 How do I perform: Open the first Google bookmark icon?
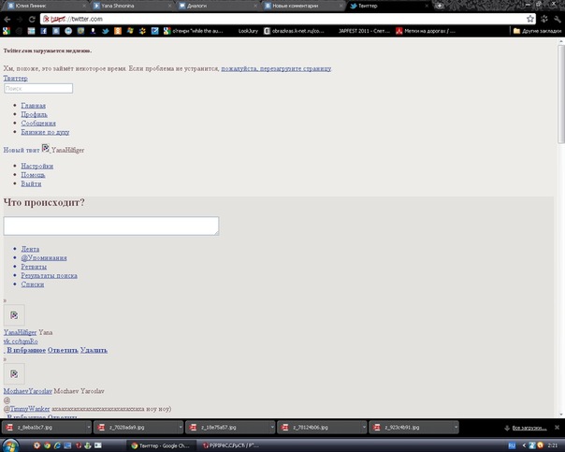tap(7, 31)
